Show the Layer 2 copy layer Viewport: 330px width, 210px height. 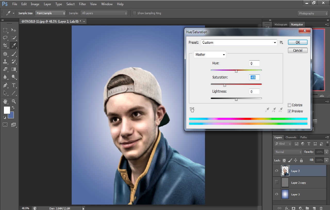[x=277, y=182]
